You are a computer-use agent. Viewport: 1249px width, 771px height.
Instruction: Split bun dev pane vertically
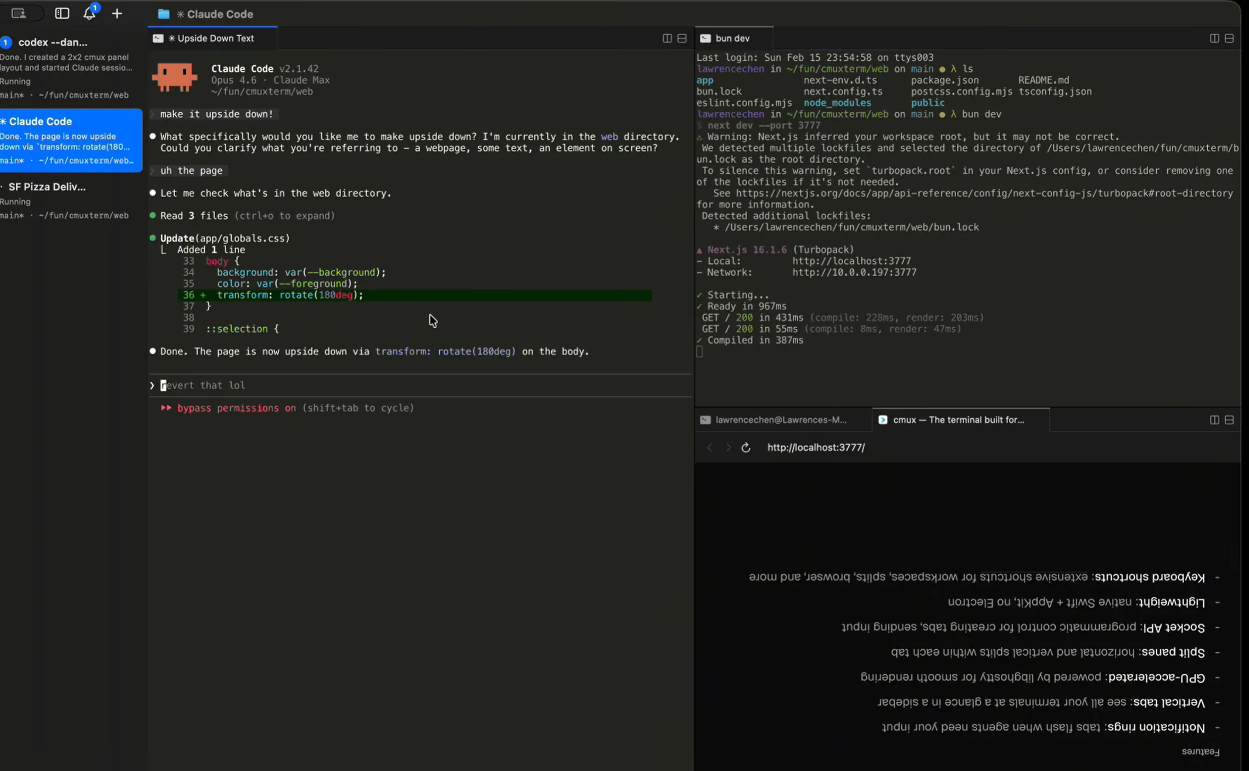tap(1214, 38)
